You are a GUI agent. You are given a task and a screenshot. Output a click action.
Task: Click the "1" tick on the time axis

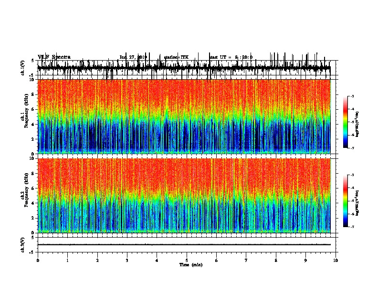68,261
